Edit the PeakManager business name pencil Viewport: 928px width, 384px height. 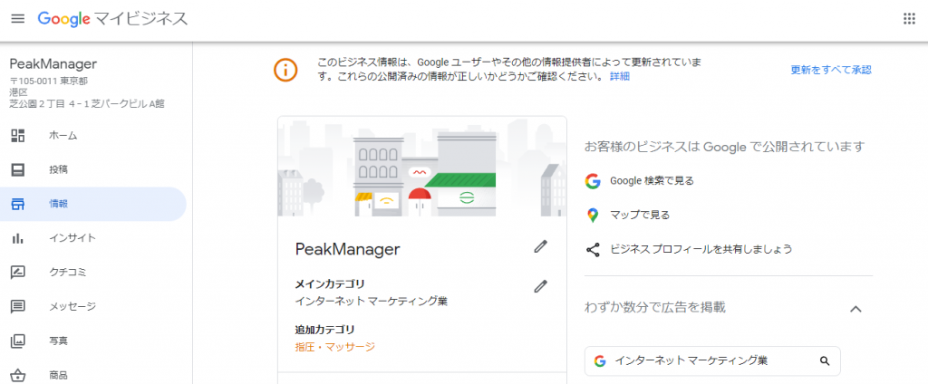pos(540,246)
